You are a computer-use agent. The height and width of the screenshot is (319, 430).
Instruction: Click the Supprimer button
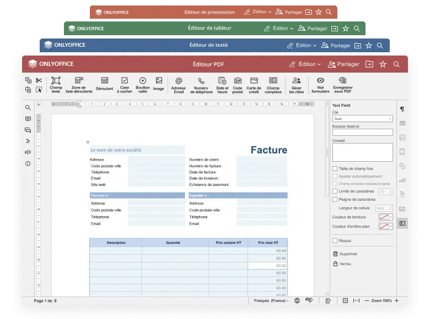tap(345, 254)
